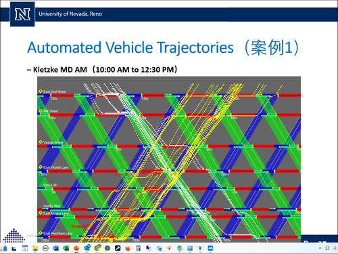
Task: Launch Outlook from the taskbar
Action: 55,248
